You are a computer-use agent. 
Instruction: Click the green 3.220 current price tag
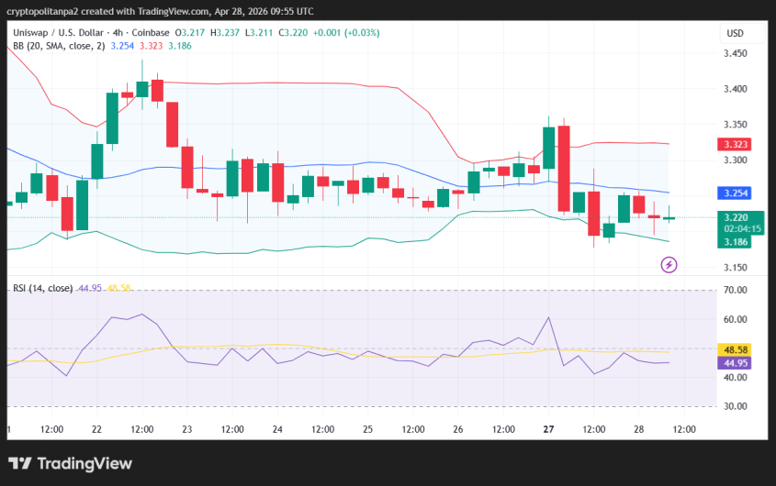pos(735,217)
